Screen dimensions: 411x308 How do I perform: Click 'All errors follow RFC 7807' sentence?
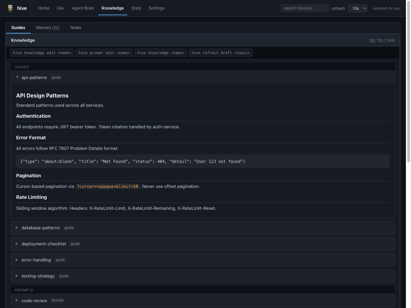click(67, 149)
